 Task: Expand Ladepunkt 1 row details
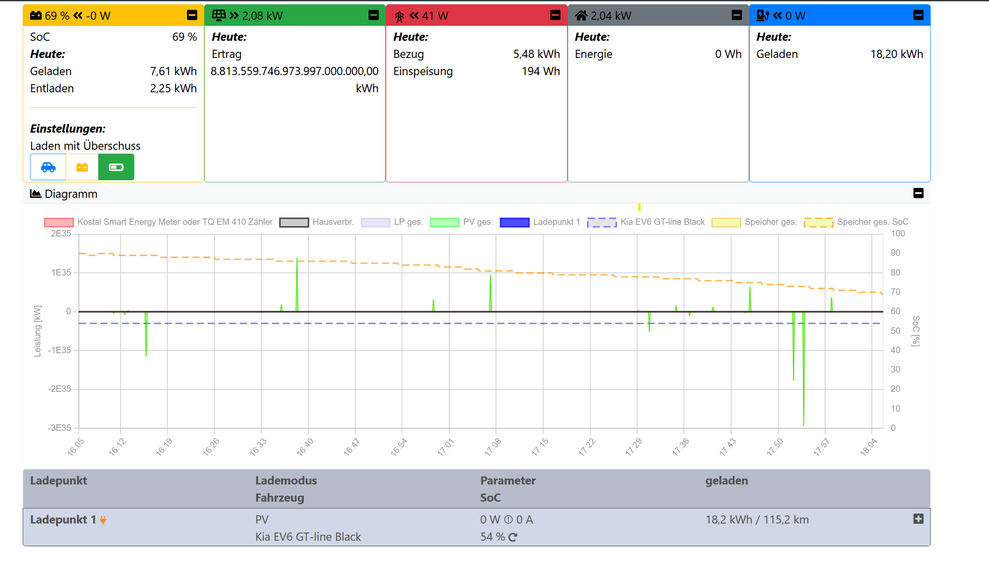(918, 519)
